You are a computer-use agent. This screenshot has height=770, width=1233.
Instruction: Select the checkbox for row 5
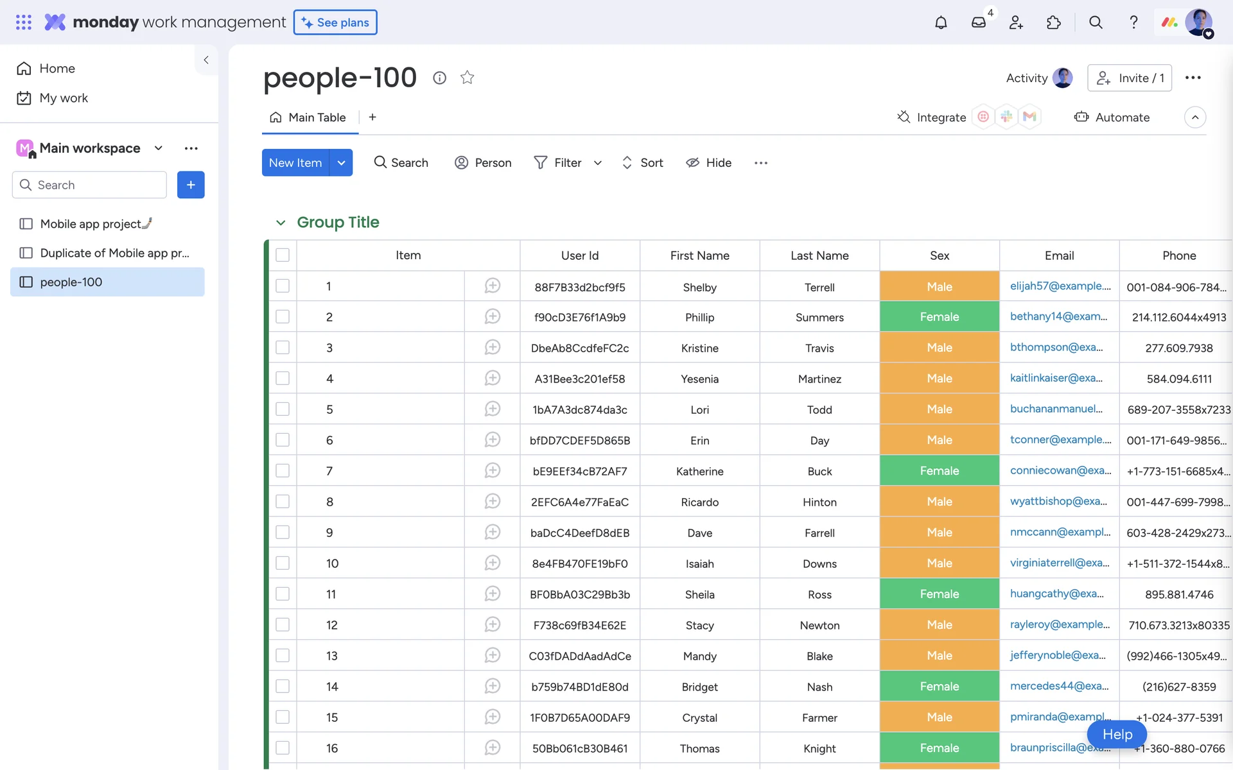pos(283,409)
